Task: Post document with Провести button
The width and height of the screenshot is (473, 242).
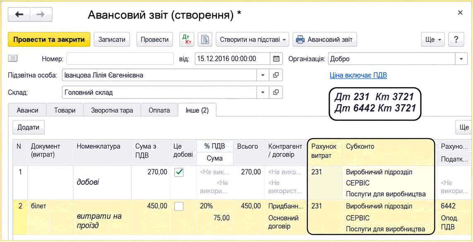Action: 155,39
